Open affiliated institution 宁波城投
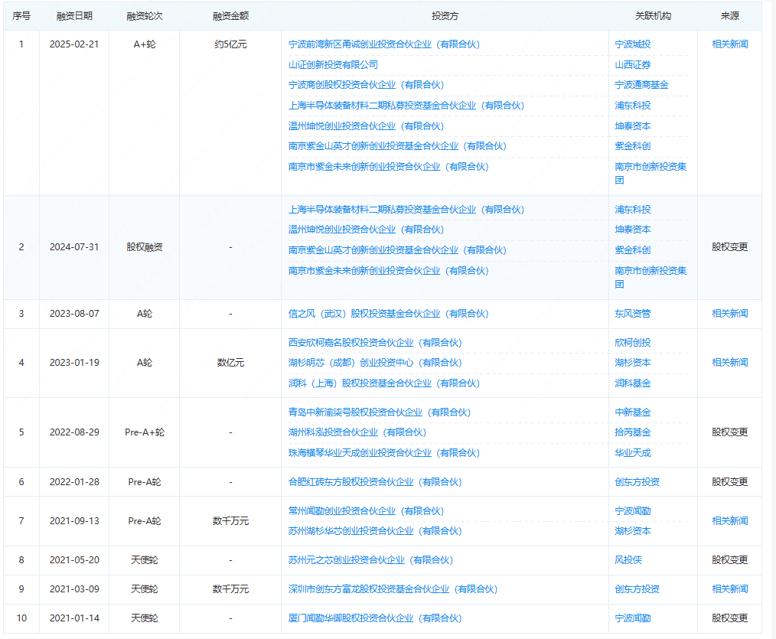This screenshot has height=639, width=776. tap(632, 44)
